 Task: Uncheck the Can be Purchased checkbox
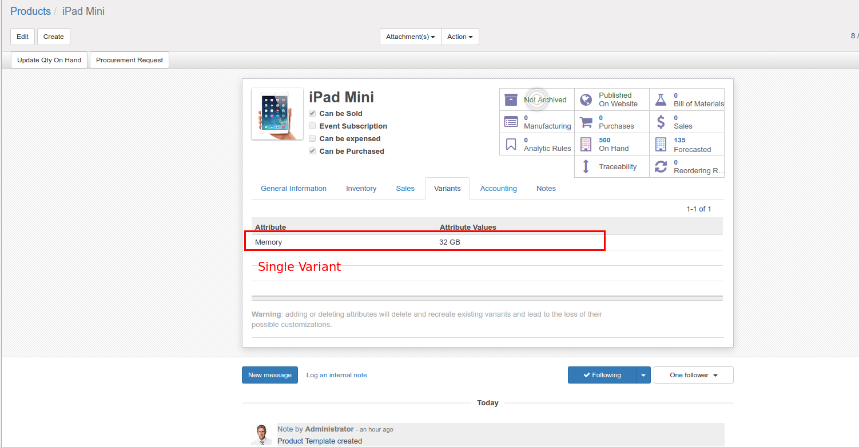(312, 151)
